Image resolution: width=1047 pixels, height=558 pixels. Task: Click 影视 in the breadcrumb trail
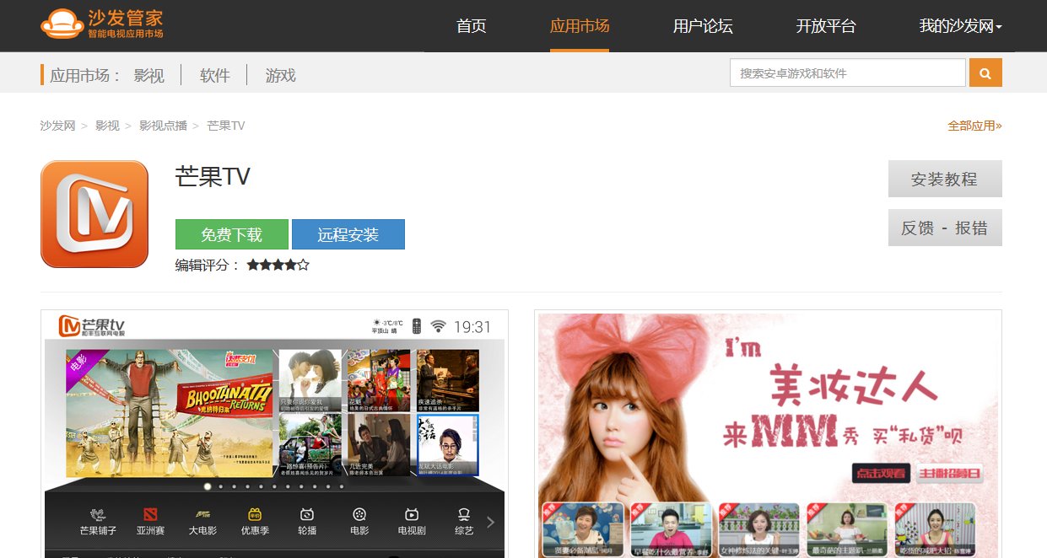107,126
